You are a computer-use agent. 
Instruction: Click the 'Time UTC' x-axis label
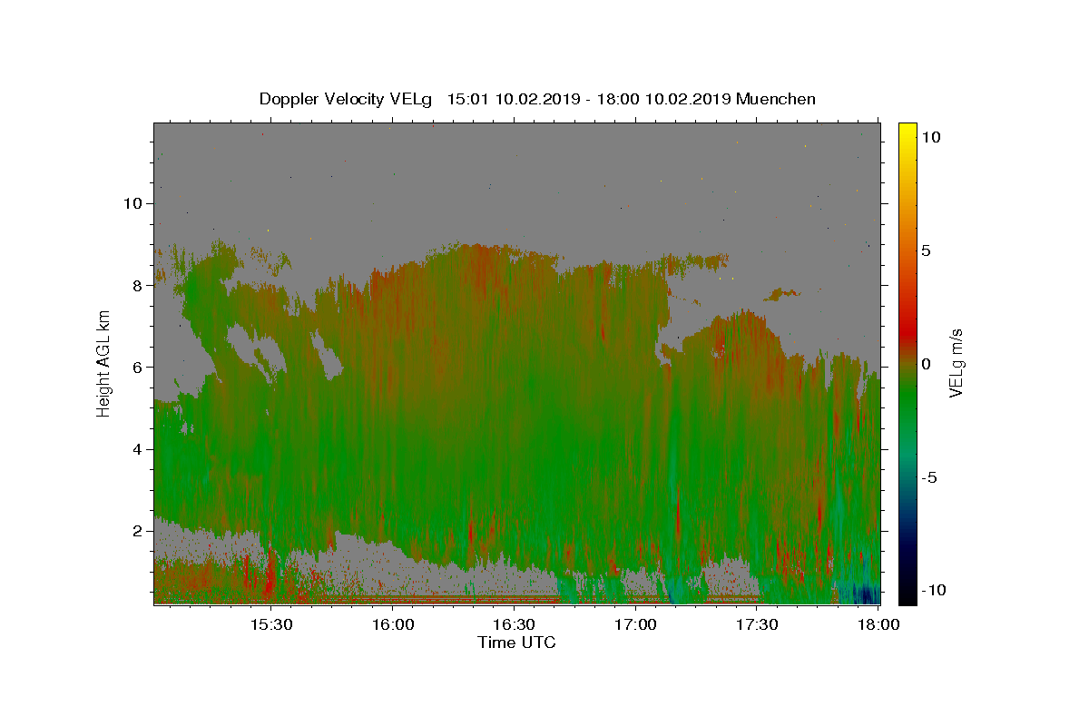pos(516,643)
